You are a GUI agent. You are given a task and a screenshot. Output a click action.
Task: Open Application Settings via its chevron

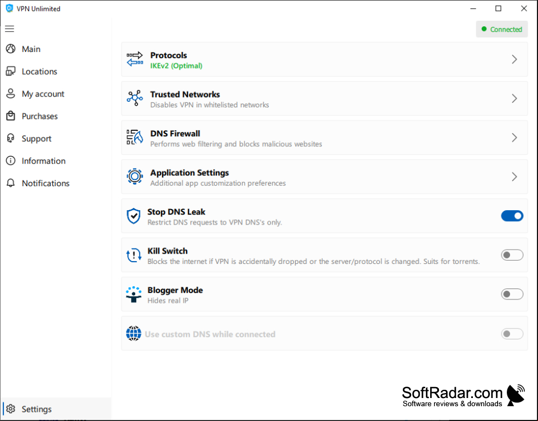[x=514, y=177]
